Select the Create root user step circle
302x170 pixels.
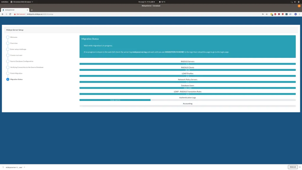(x=8, y=55)
